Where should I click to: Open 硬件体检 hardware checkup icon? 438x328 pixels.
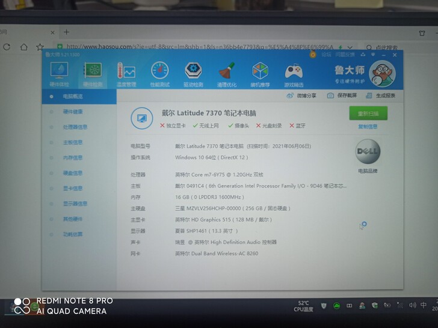coord(59,74)
